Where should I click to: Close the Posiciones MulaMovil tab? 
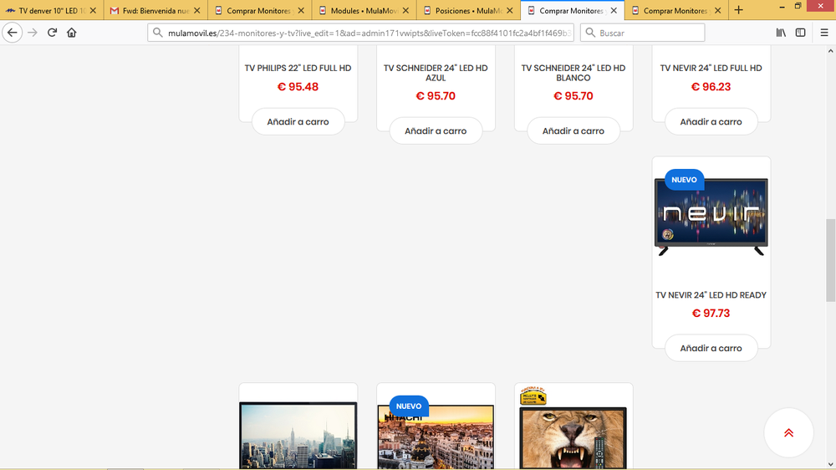click(x=509, y=10)
